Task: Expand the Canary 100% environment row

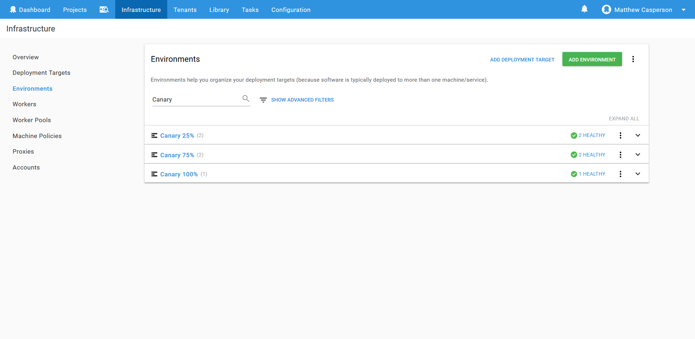Action: point(638,174)
